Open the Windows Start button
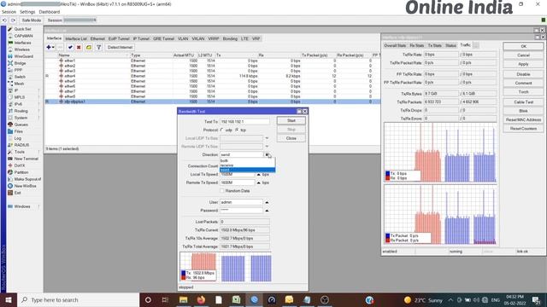Viewport: 547px width, 307px height. point(8,300)
